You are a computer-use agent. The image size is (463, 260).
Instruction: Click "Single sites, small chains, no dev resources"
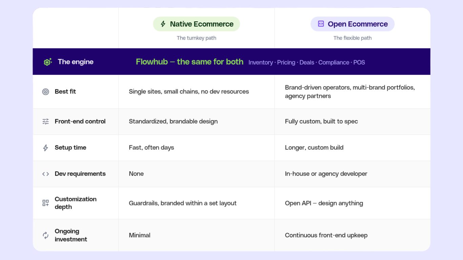pos(189,91)
